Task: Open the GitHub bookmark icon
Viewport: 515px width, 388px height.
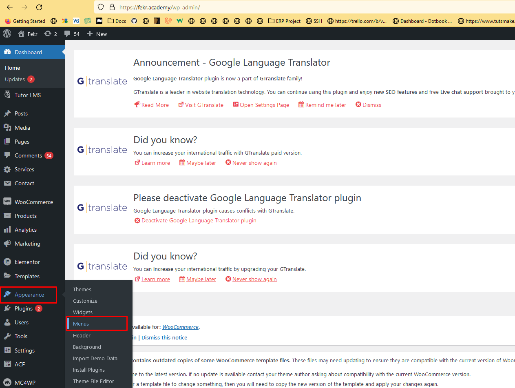Action: coord(134,21)
